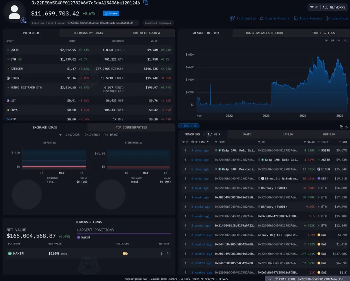The height and width of the screenshot is (281, 350).
Task: Set chart range to 3M
Action: (339, 41)
